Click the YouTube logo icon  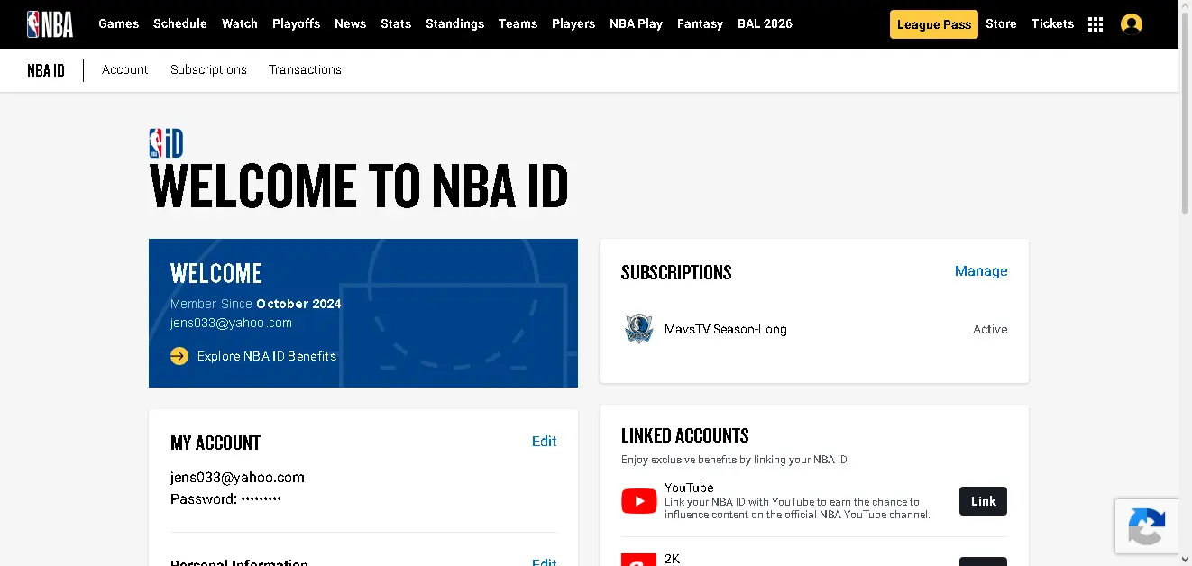coord(638,501)
